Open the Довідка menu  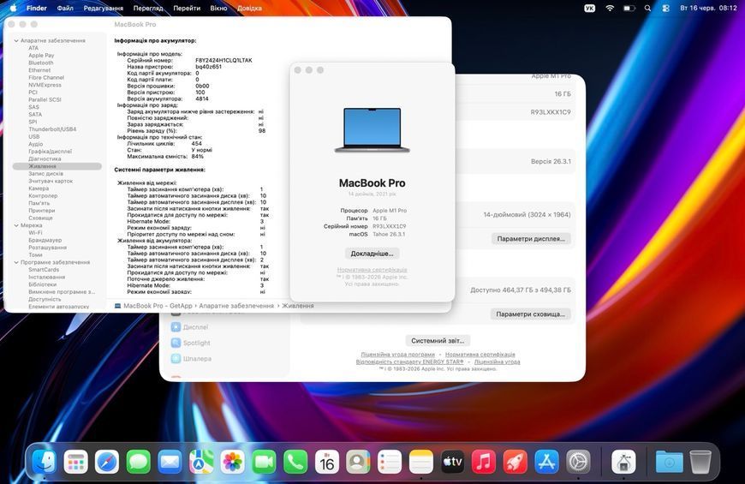tap(249, 8)
